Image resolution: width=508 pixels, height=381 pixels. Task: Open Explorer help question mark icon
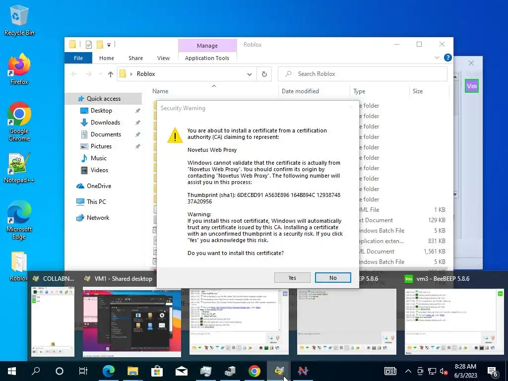448,58
